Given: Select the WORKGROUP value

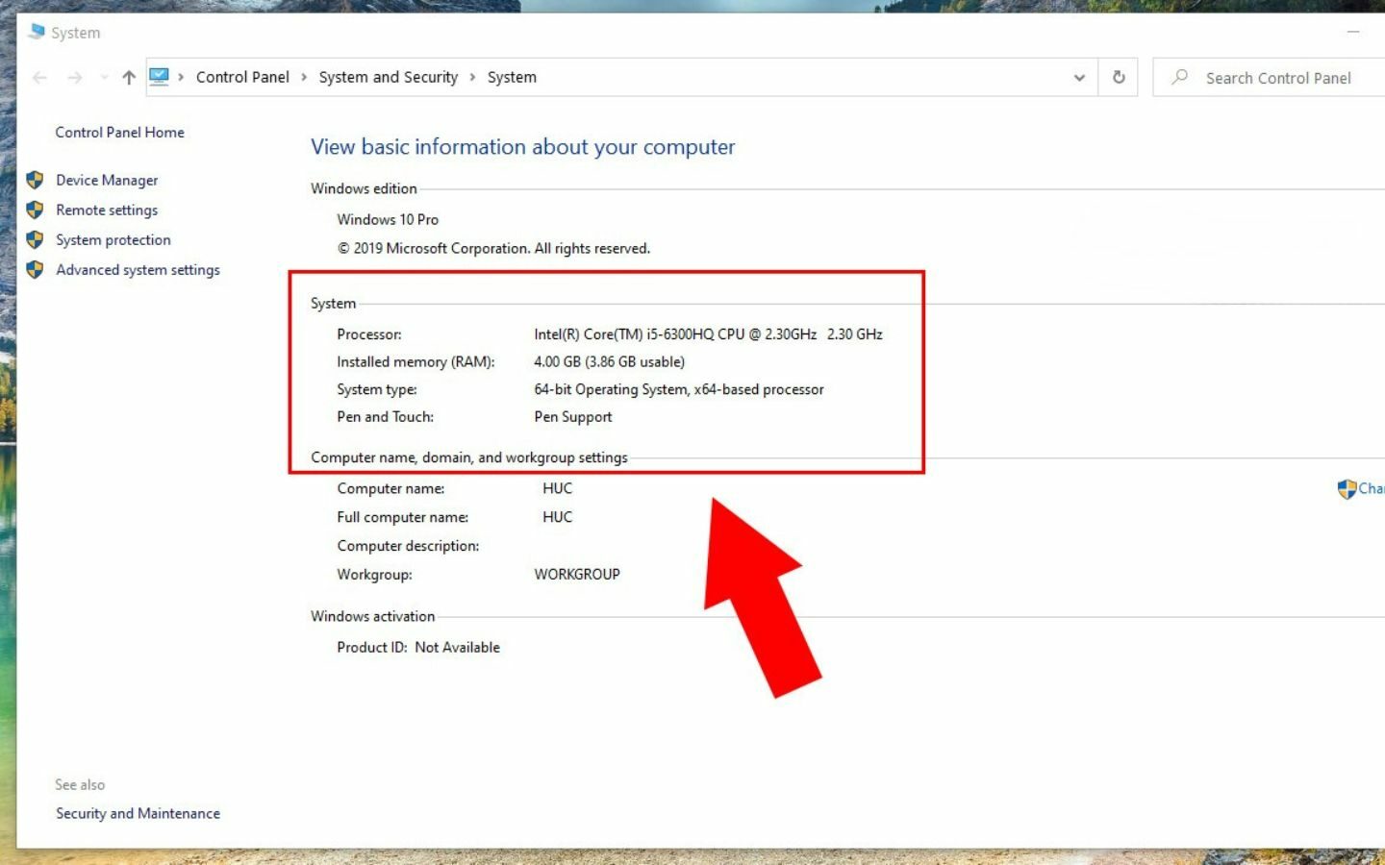Looking at the screenshot, I should pyautogui.click(x=577, y=575).
